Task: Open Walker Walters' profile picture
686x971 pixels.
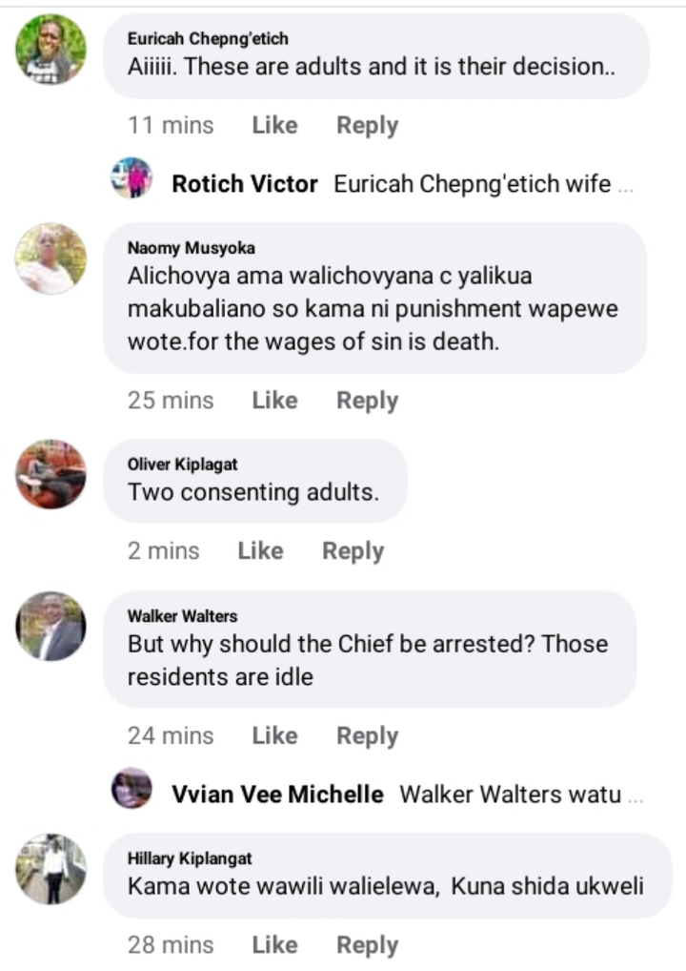Action: pyautogui.click(x=50, y=626)
